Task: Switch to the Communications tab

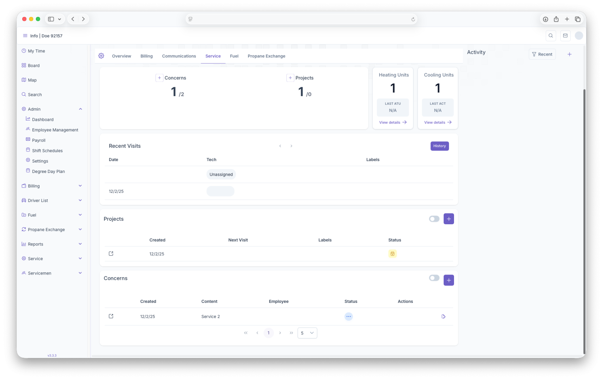Action: pos(179,56)
